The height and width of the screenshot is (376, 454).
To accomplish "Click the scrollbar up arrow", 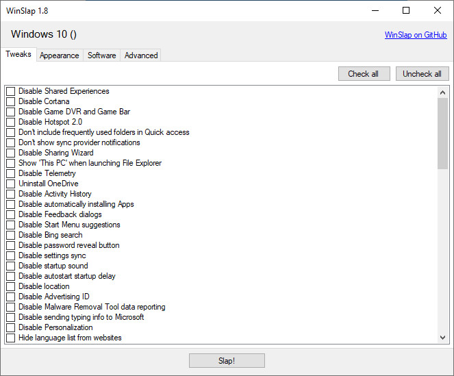I will (x=442, y=92).
